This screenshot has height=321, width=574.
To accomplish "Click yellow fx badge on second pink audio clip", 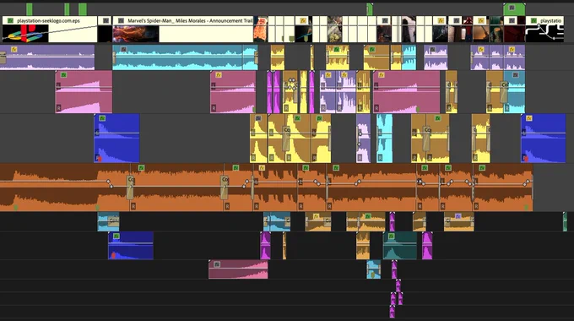I will 219,75.
